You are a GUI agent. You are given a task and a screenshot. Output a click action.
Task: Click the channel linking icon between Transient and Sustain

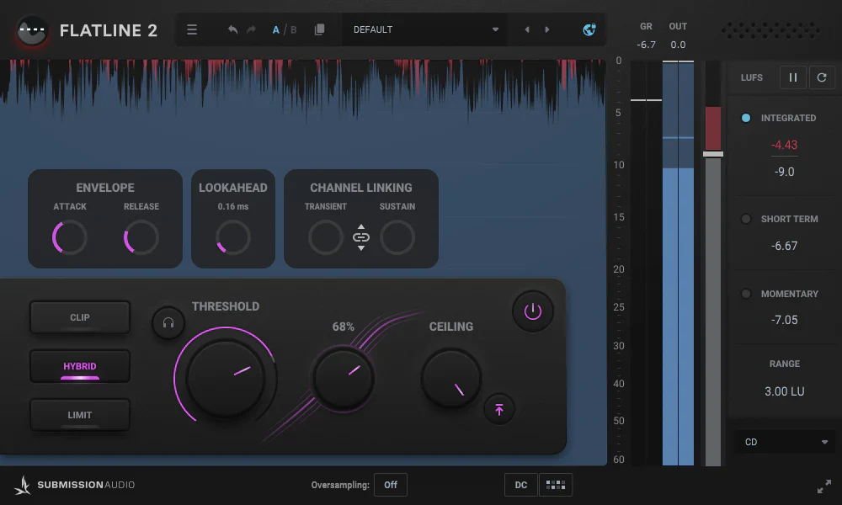361,237
